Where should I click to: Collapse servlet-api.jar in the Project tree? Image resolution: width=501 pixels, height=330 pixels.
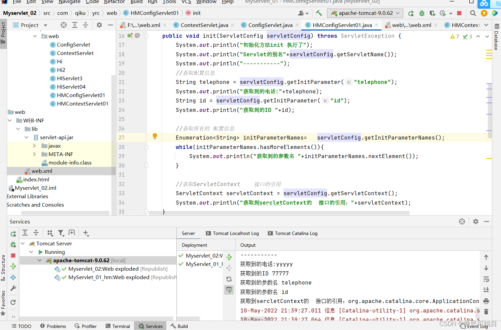point(27,137)
